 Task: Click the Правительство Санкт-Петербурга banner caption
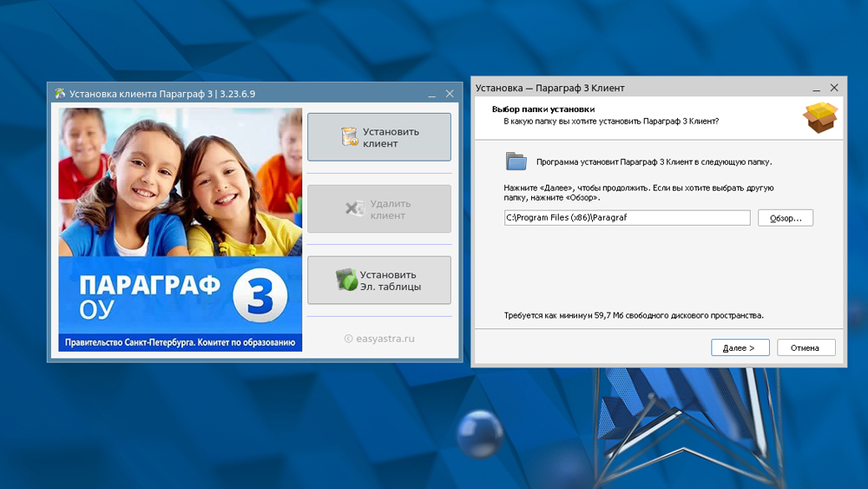[180, 342]
